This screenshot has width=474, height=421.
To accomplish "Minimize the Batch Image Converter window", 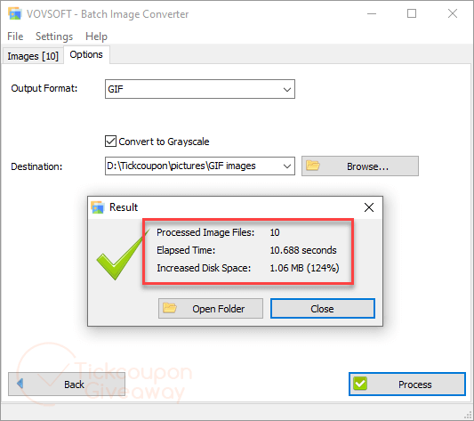I will (372, 13).
